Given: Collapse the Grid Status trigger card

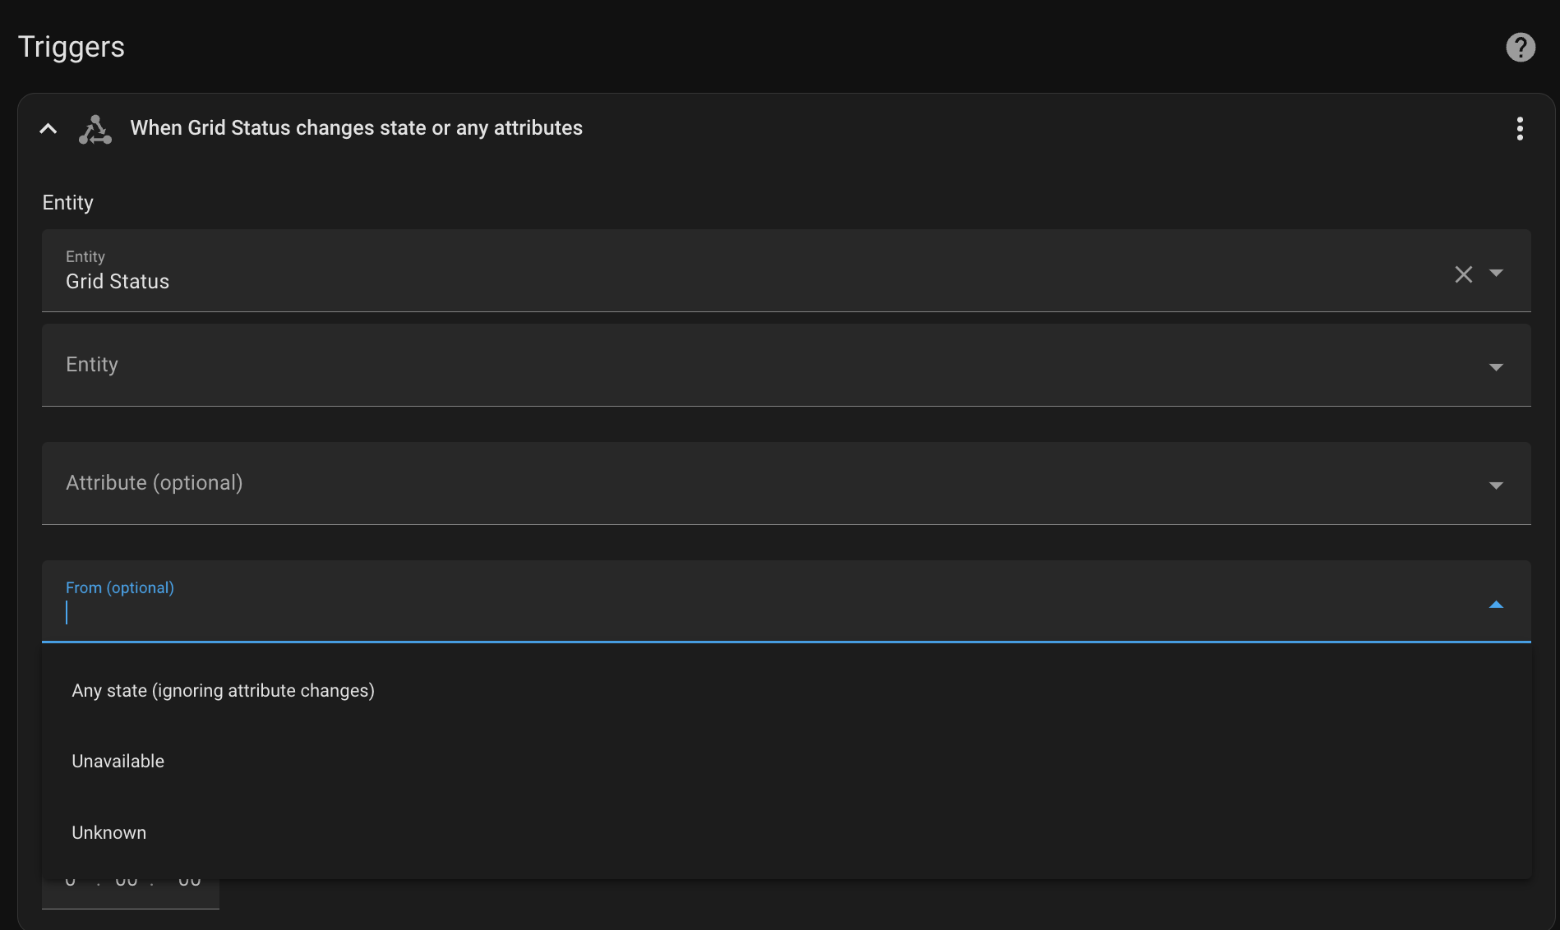Looking at the screenshot, I should click(47, 129).
